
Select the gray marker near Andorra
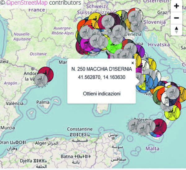pyautogui.click(x=41, y=80)
